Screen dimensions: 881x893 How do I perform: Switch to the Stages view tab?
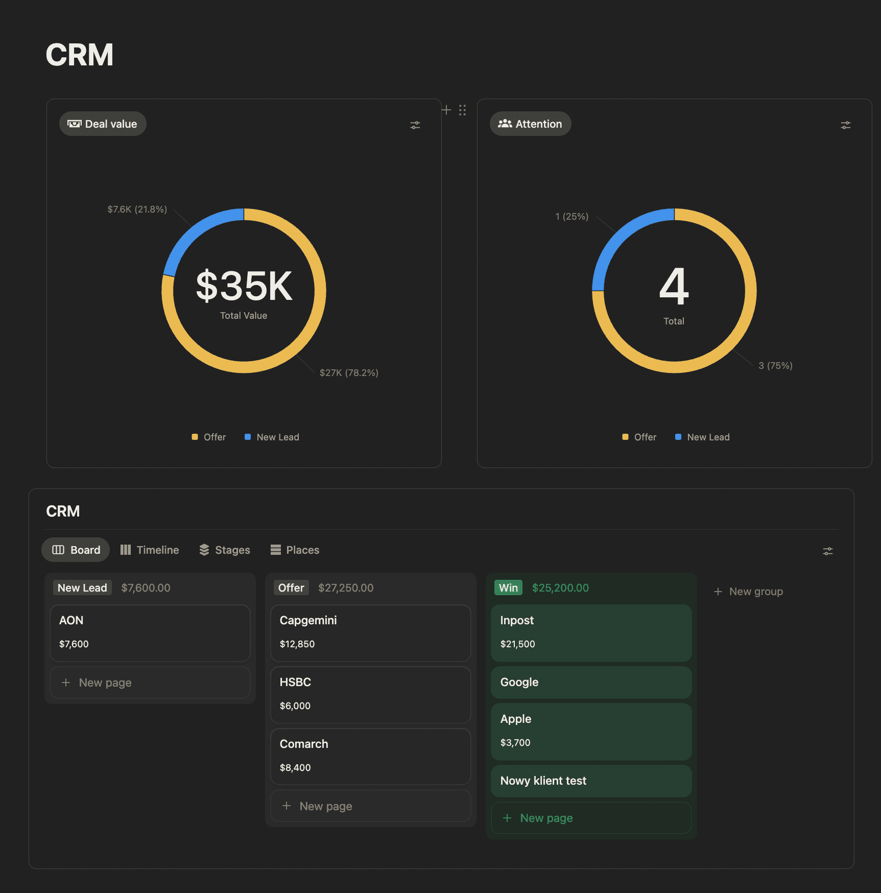pyautogui.click(x=225, y=550)
